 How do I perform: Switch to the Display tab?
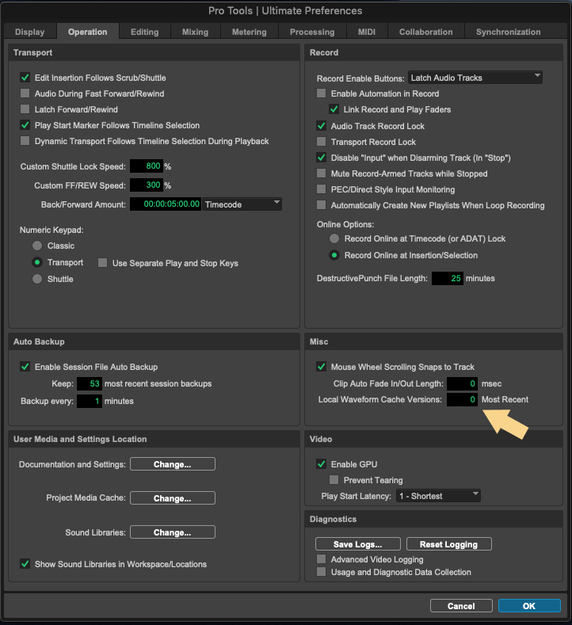30,32
